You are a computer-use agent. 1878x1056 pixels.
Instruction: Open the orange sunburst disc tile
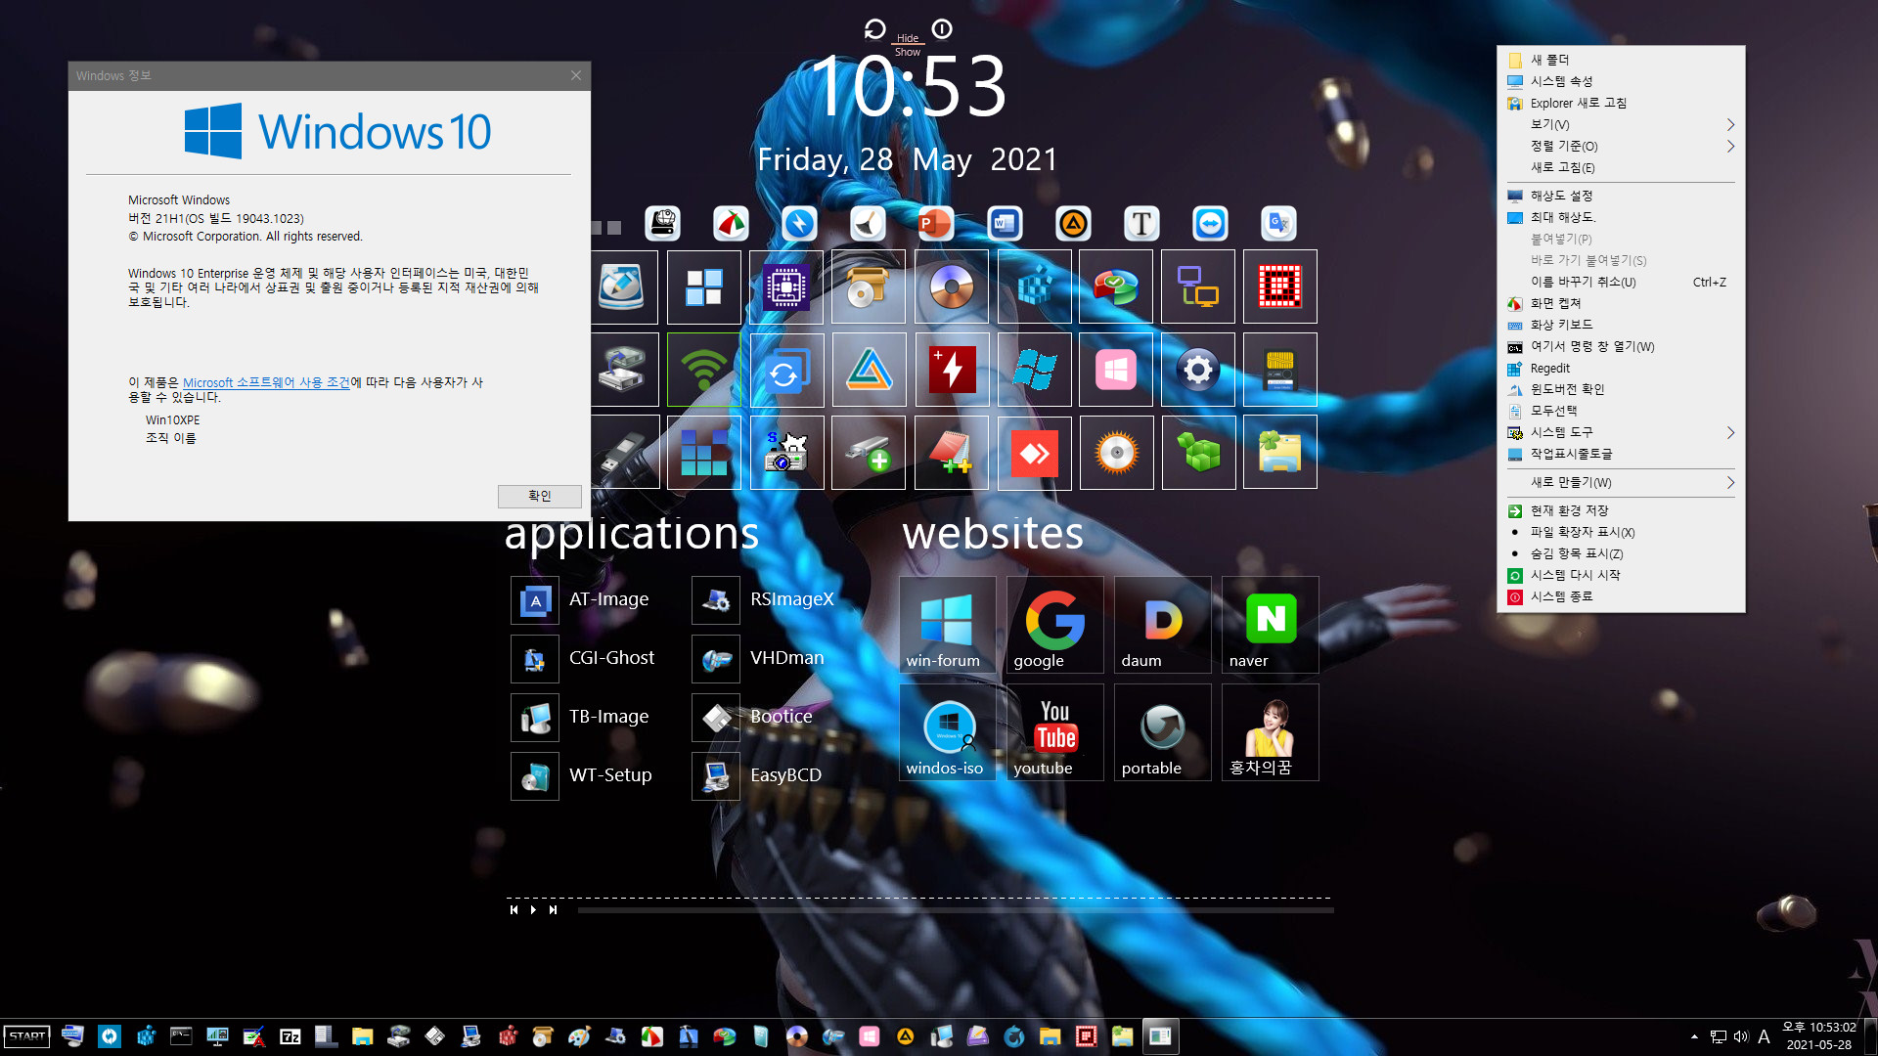point(1116,453)
